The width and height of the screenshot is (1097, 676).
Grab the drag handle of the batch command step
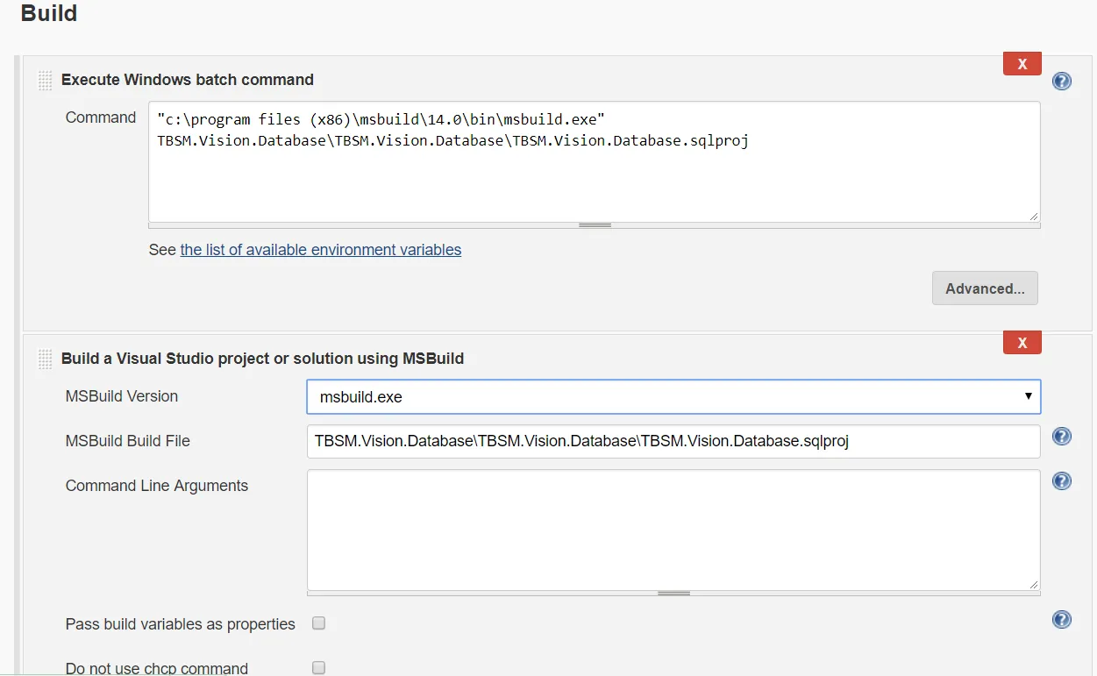coord(46,81)
